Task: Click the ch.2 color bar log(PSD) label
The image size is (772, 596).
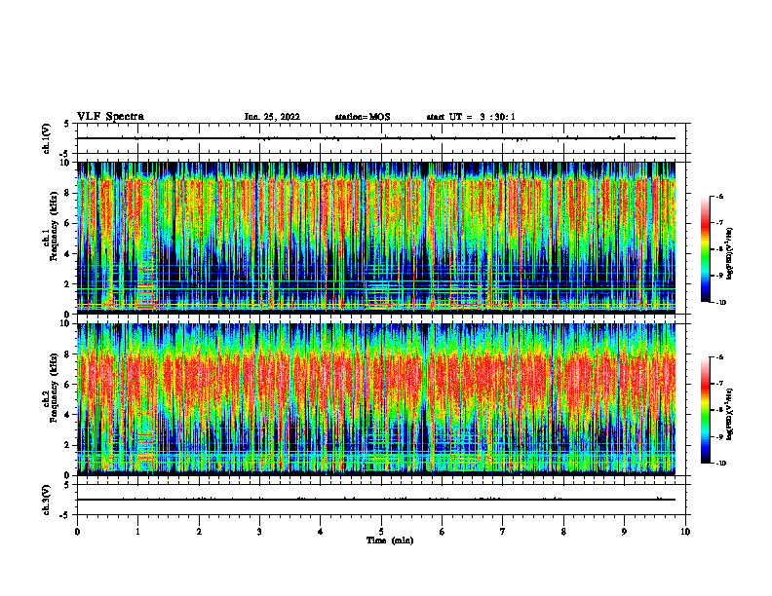Action: [x=730, y=414]
